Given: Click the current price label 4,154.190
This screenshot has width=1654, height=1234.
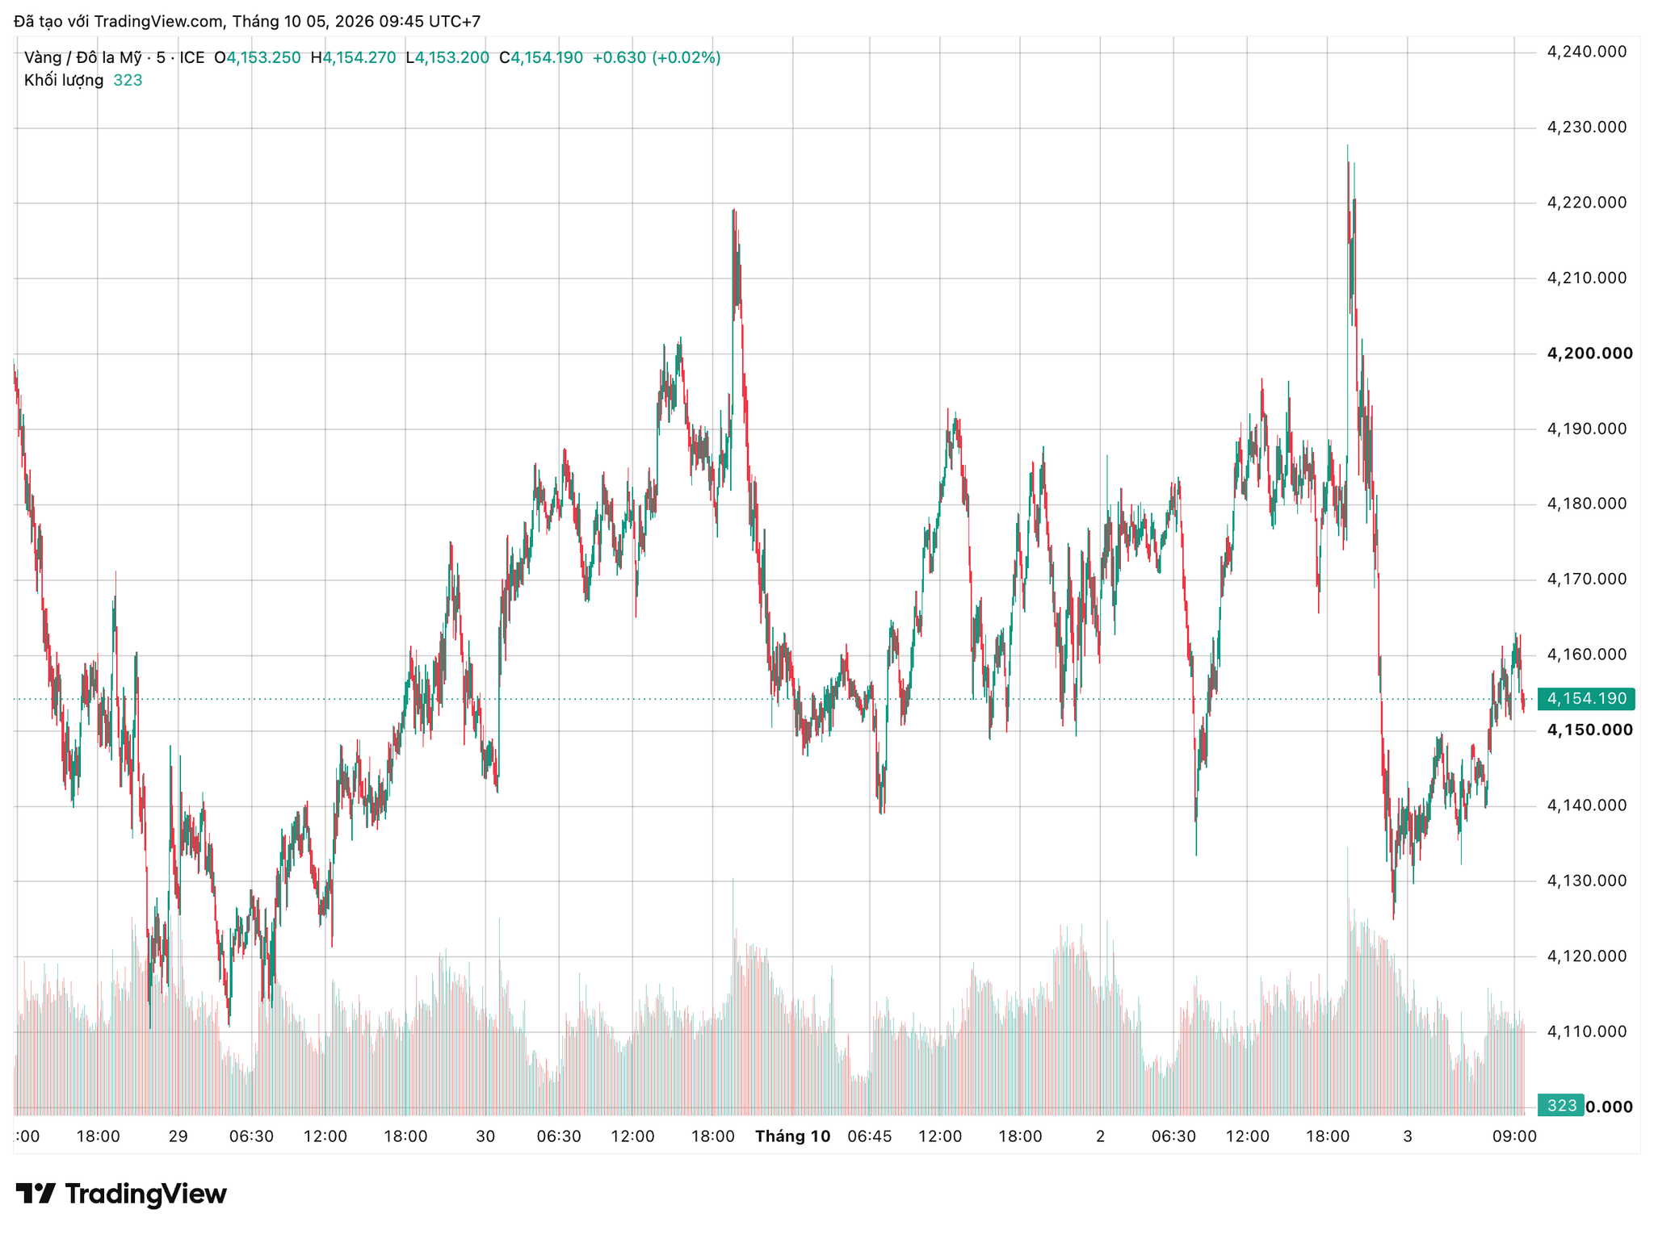Looking at the screenshot, I should pyautogui.click(x=1586, y=699).
